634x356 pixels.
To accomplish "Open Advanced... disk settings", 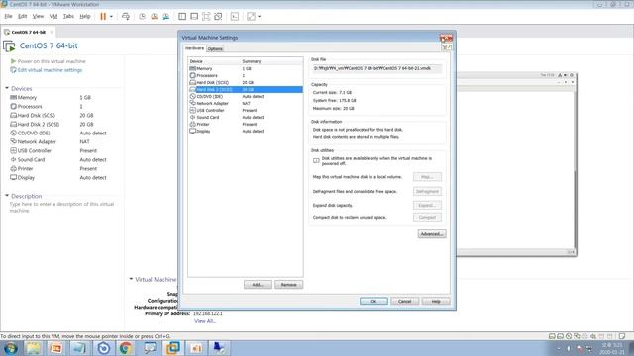I will click(x=432, y=234).
